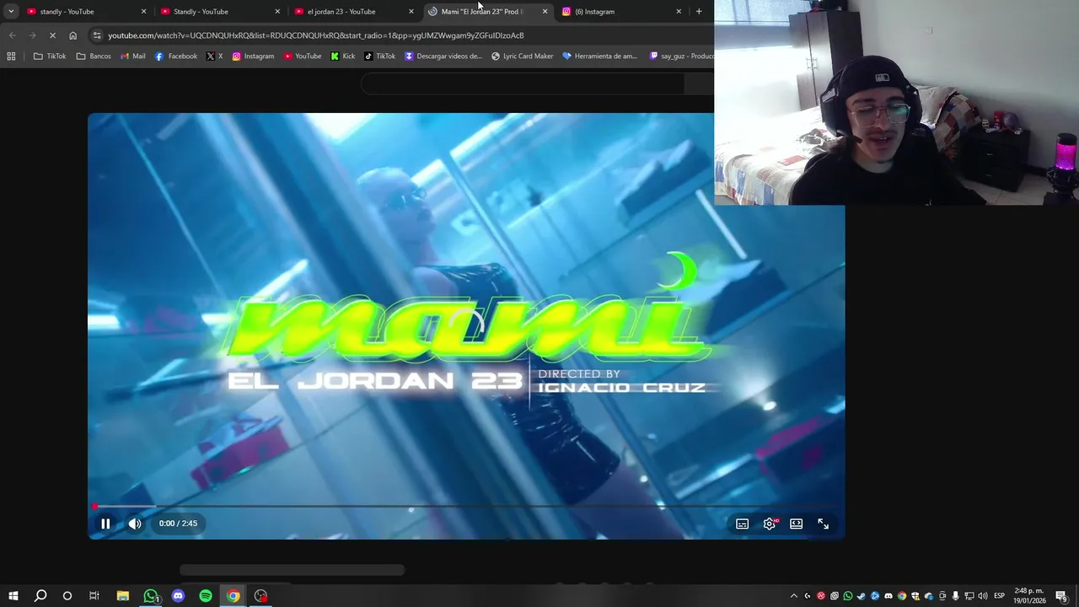1079x607 pixels.
Task: Open the TikTok bookmark with TikTok logo
Action: click(380, 56)
